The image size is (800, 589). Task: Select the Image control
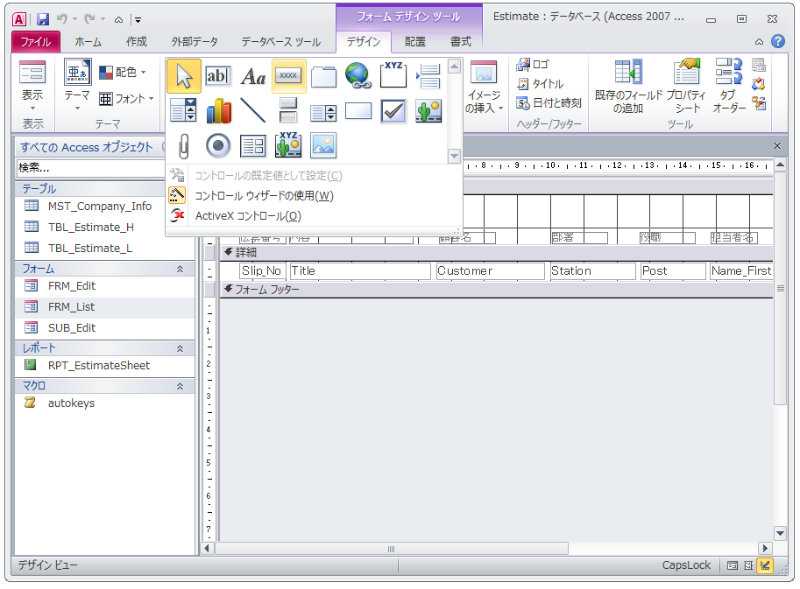pyautogui.click(x=323, y=146)
